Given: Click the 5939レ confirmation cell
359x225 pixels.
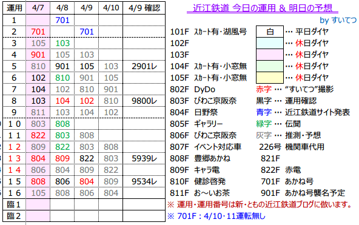Looking at the screenshot, I should click(x=144, y=158).
